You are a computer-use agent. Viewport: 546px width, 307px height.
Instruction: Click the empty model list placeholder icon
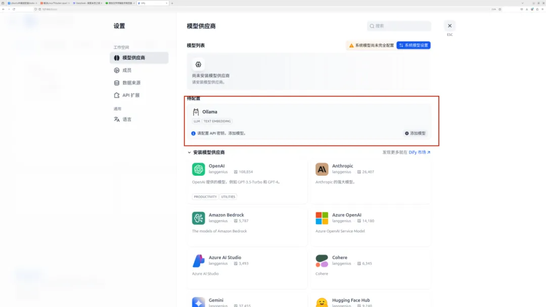(x=198, y=64)
